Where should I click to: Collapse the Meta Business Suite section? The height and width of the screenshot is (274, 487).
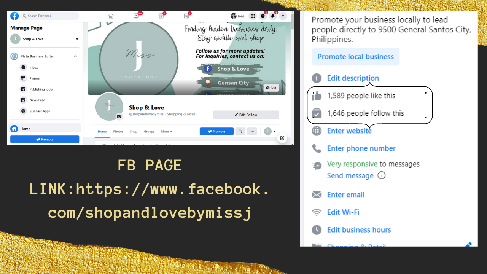pos(75,56)
